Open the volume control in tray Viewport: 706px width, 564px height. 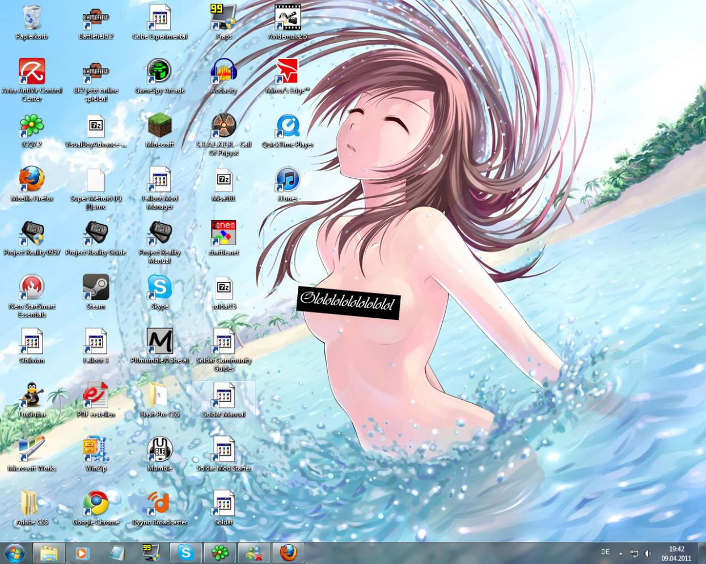[x=648, y=553]
